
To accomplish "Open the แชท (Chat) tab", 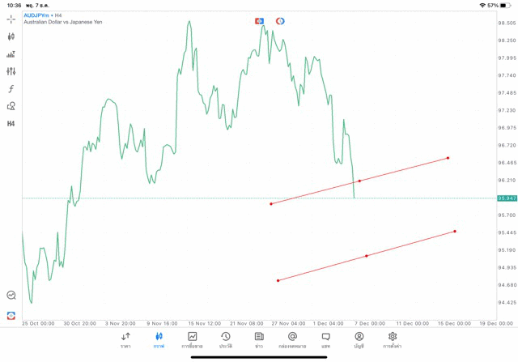I will 325,339.
